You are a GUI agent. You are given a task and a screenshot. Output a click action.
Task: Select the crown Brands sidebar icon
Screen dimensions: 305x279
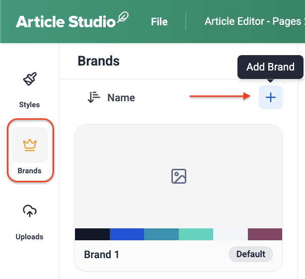[30, 145]
